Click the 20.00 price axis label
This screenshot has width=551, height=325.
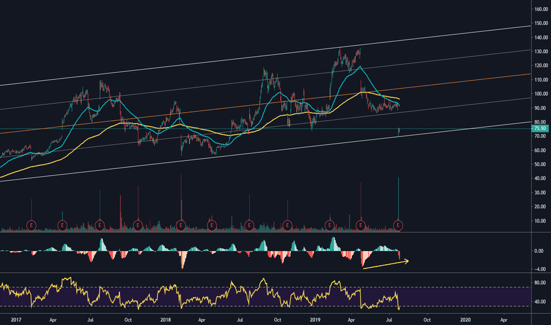[x=540, y=207]
